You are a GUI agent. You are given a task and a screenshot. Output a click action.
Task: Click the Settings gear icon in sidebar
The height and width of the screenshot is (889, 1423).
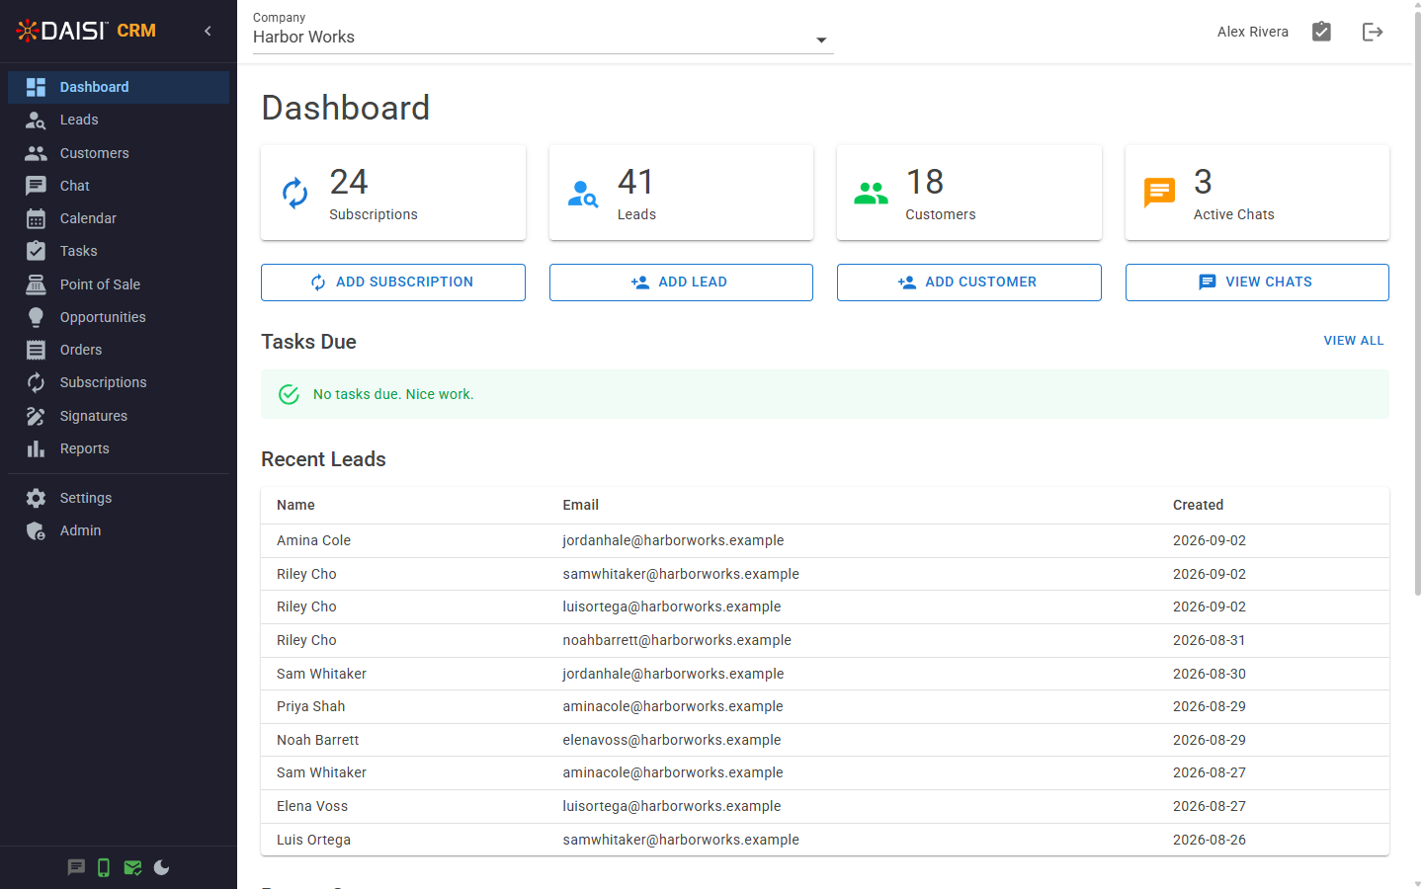(x=36, y=498)
